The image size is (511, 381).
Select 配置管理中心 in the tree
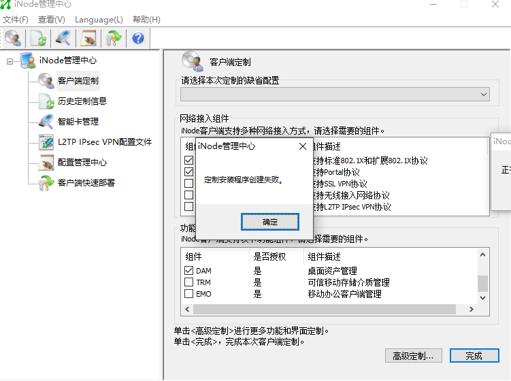[x=82, y=163]
